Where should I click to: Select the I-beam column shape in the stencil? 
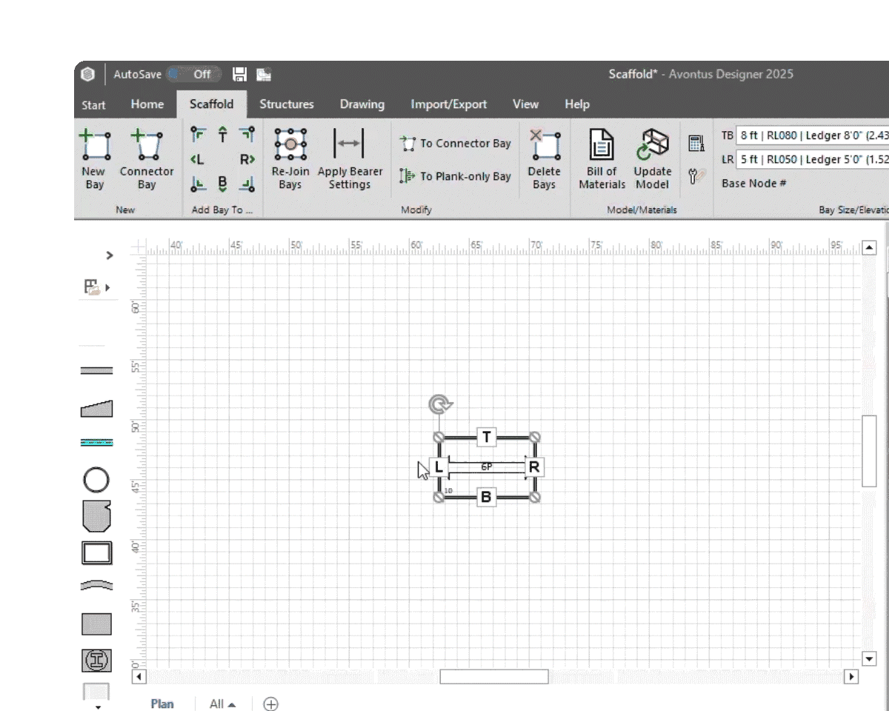pyautogui.click(x=96, y=660)
